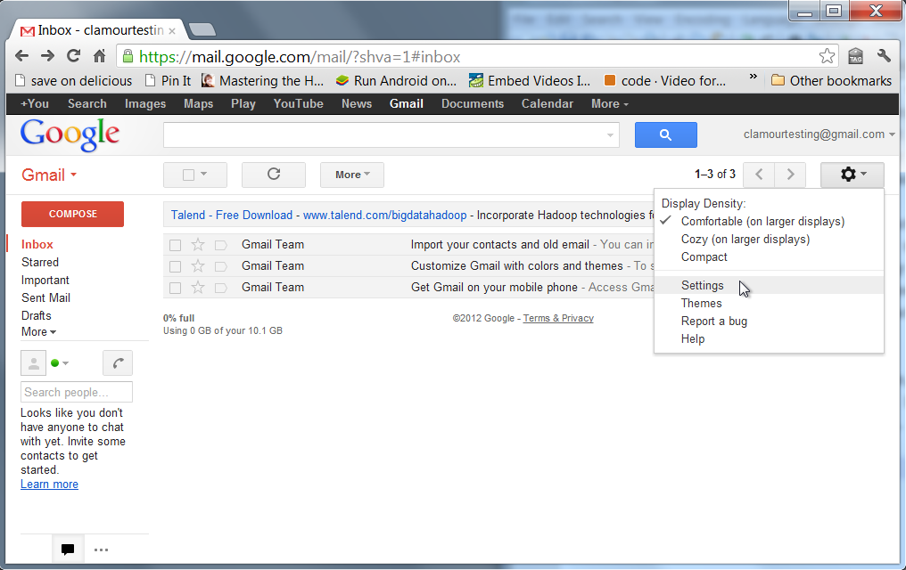
Task: Follow the Learn more link
Action: (49, 484)
